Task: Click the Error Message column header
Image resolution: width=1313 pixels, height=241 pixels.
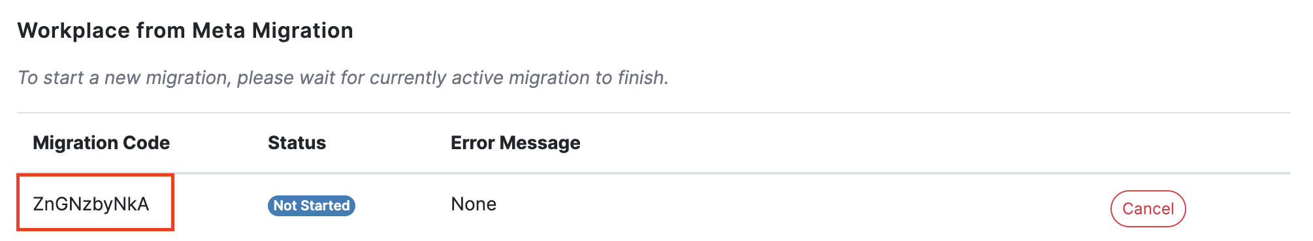Action: pyautogui.click(x=515, y=143)
